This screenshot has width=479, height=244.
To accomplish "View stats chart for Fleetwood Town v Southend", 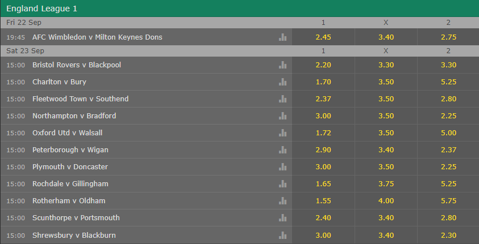I will pos(282,99).
